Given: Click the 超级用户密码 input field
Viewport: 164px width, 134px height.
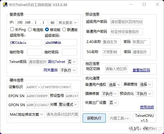Looking at the screenshot, I should click(126, 22).
